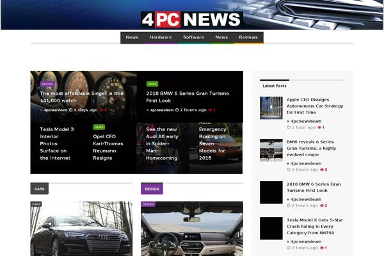Click the clock icon beside '4 days ago'

(x=71, y=110)
